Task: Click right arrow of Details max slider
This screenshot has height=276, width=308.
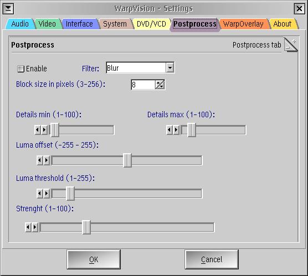Action: 176,130
